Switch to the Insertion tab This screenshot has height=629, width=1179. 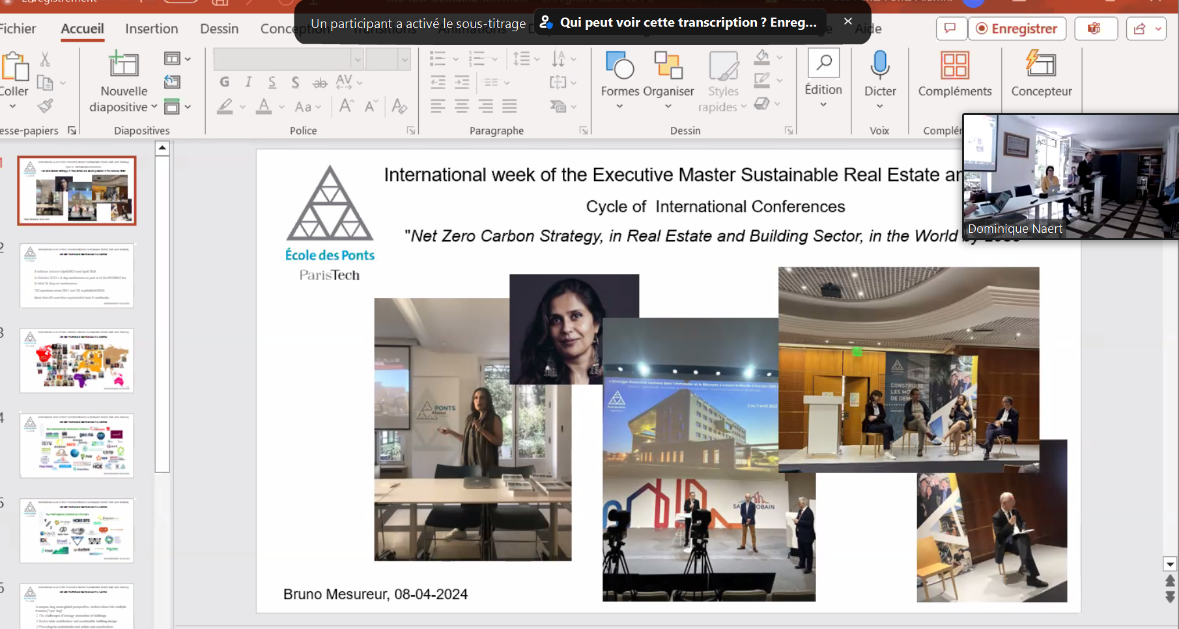(x=152, y=29)
